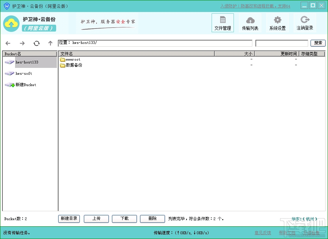This screenshot has height=239, width=328.
Task: Click the 传输速度 speed indicator text
Action: 181,232
